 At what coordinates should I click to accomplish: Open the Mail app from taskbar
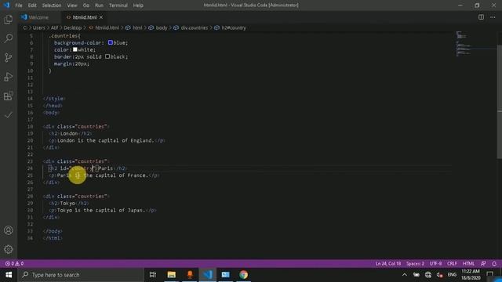[225, 275]
